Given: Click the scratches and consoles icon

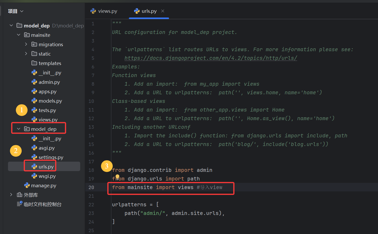Looking at the screenshot, I should [x=19, y=204].
